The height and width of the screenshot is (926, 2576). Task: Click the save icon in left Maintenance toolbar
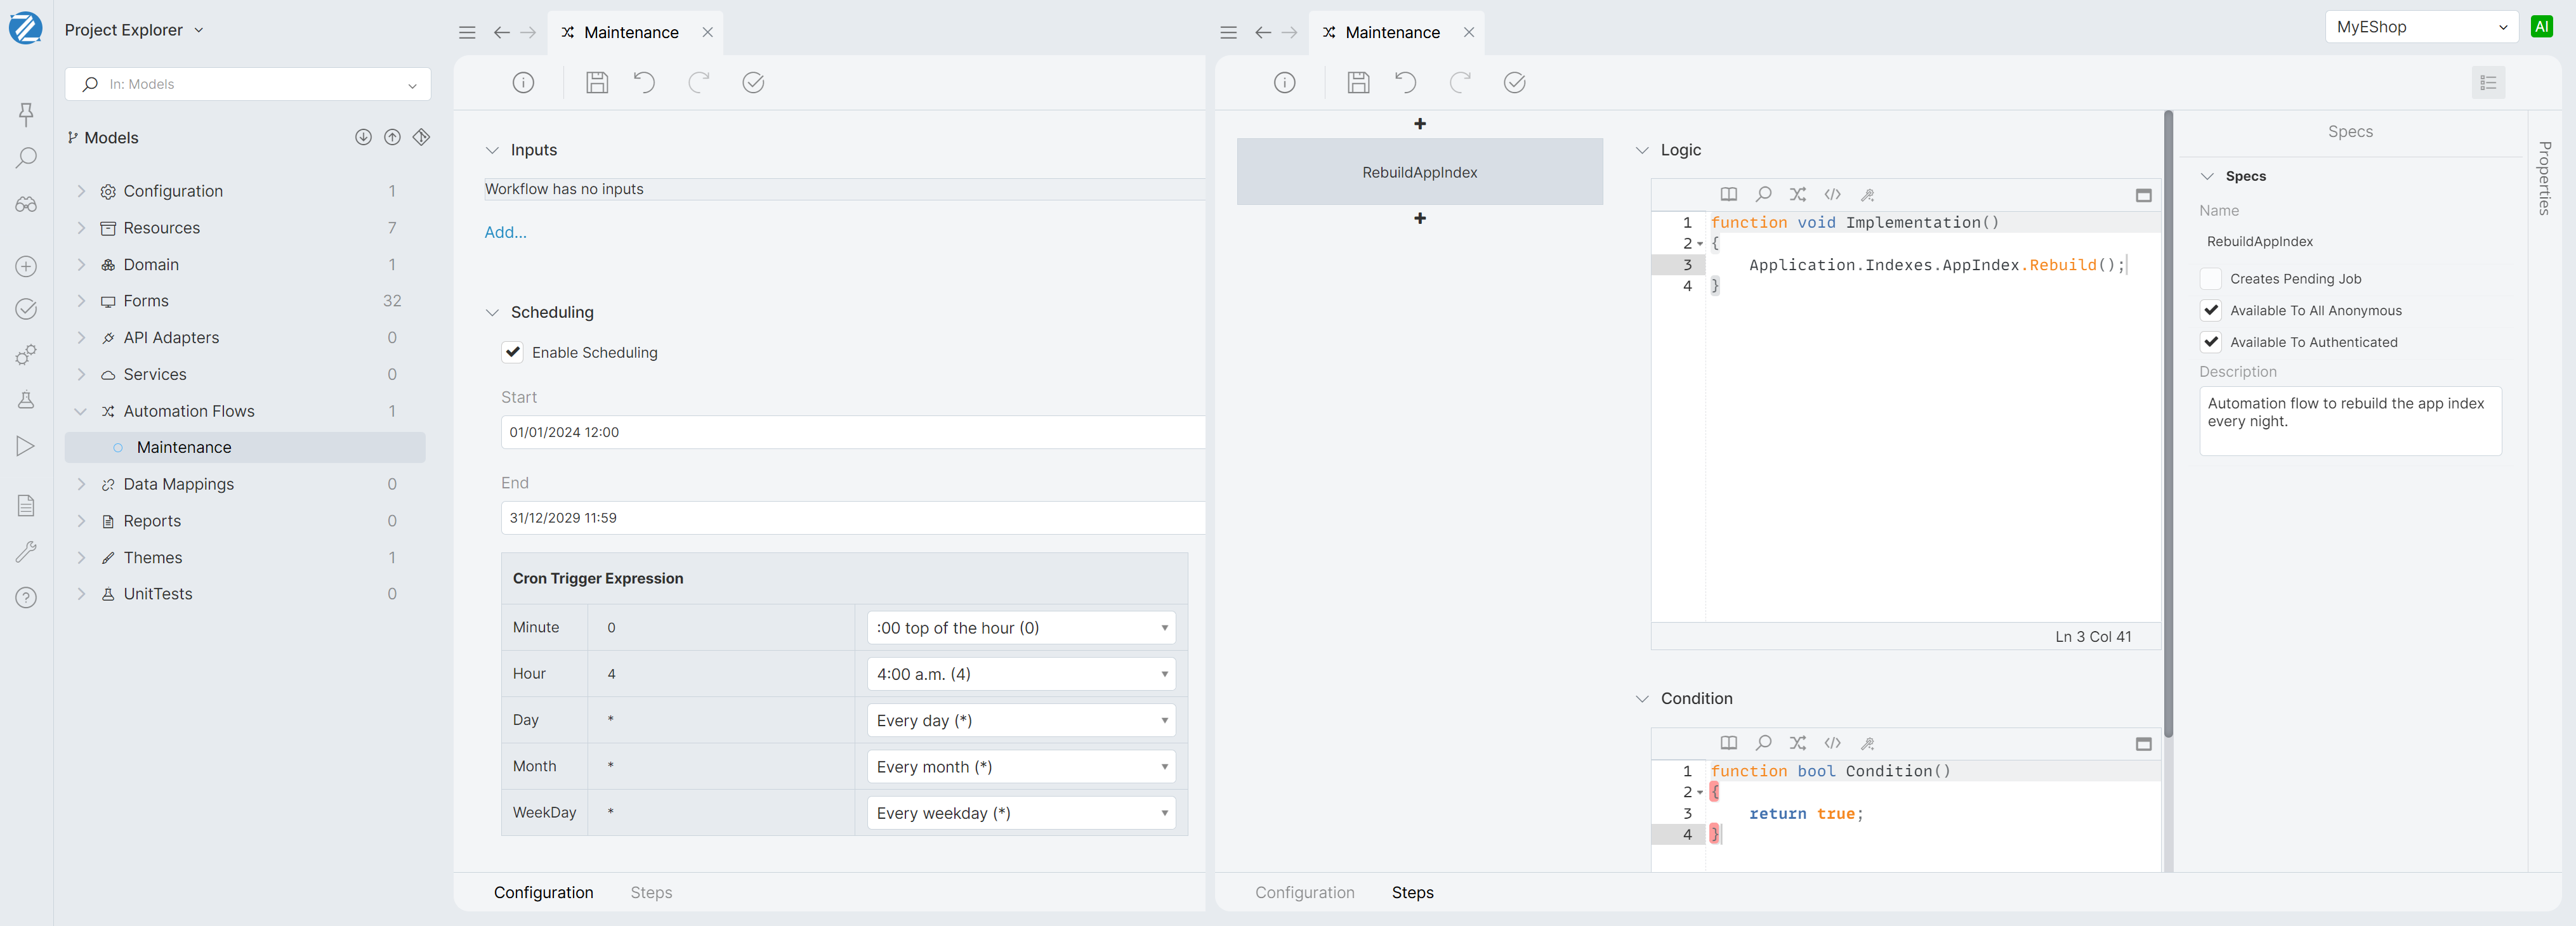[597, 83]
